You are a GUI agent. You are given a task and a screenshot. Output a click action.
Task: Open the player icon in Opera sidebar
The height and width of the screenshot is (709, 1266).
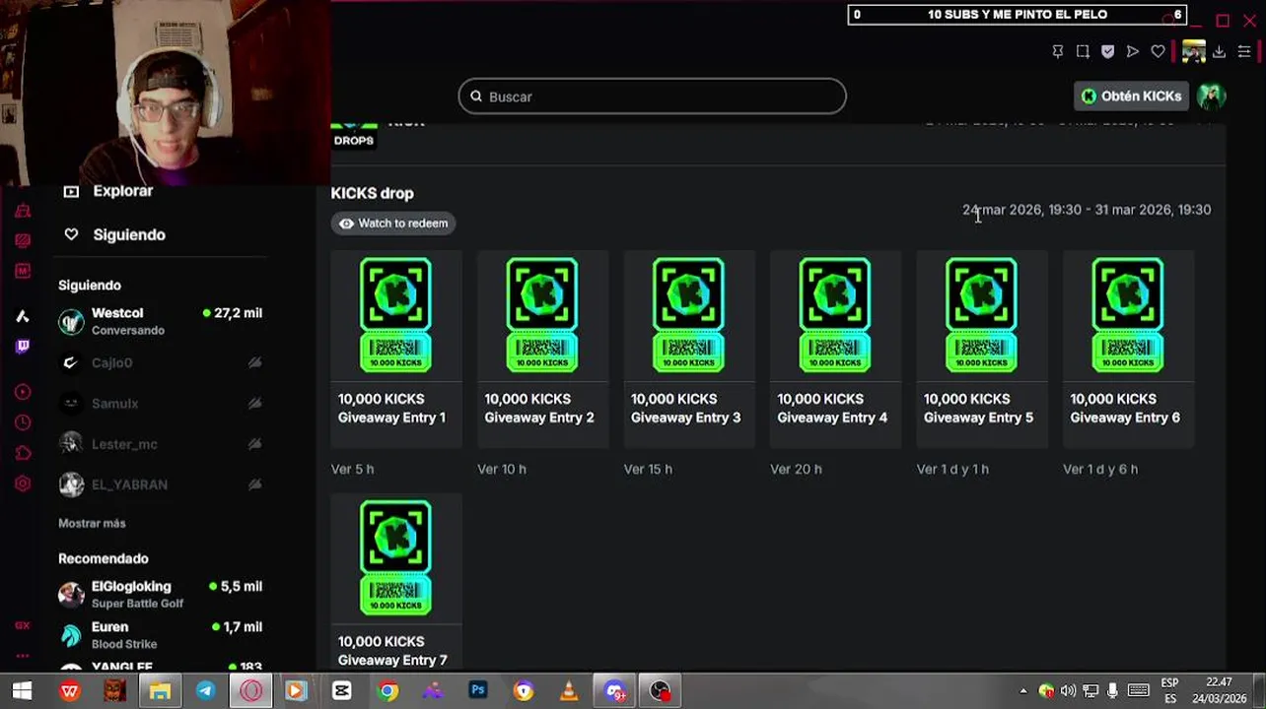pyautogui.click(x=22, y=392)
